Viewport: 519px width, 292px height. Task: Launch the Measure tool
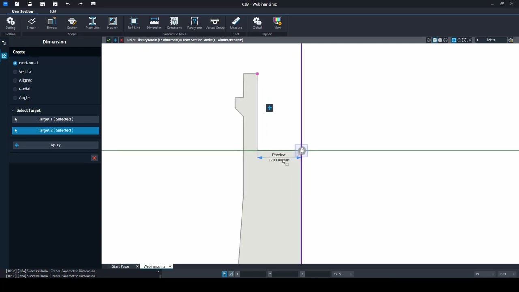coord(236,23)
